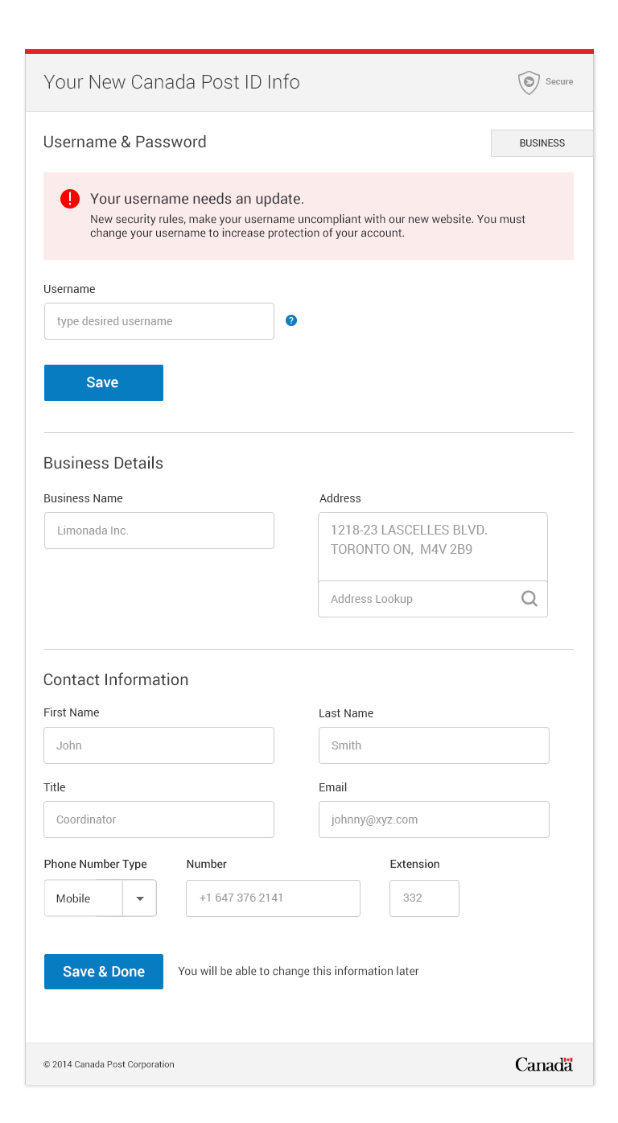
Task: Focus the Username input field
Action: 159,321
